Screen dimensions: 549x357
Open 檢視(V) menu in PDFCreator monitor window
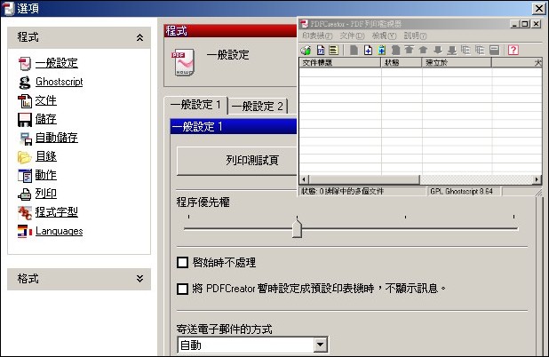point(384,36)
